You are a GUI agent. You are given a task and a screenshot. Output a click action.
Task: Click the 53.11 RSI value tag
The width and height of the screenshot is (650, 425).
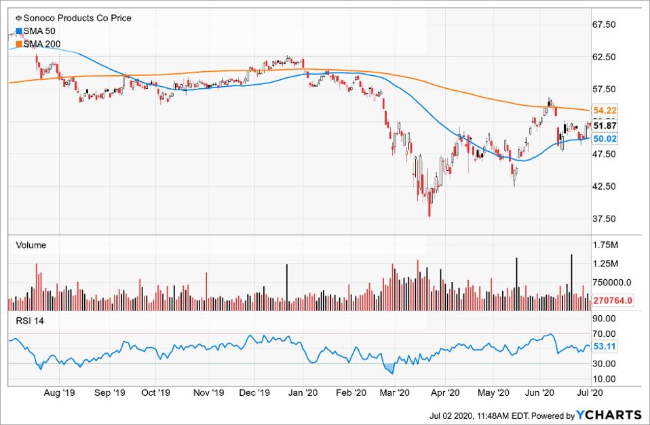(x=605, y=346)
